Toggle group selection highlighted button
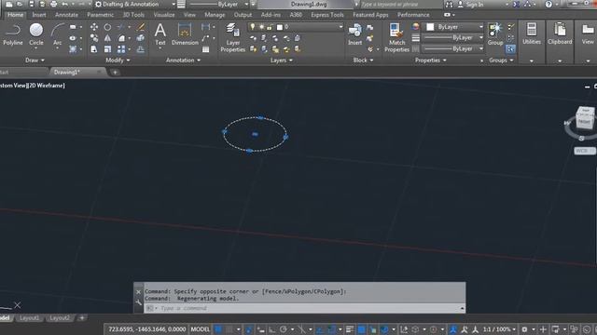Screen dimensions: 597x335 [x=510, y=49]
